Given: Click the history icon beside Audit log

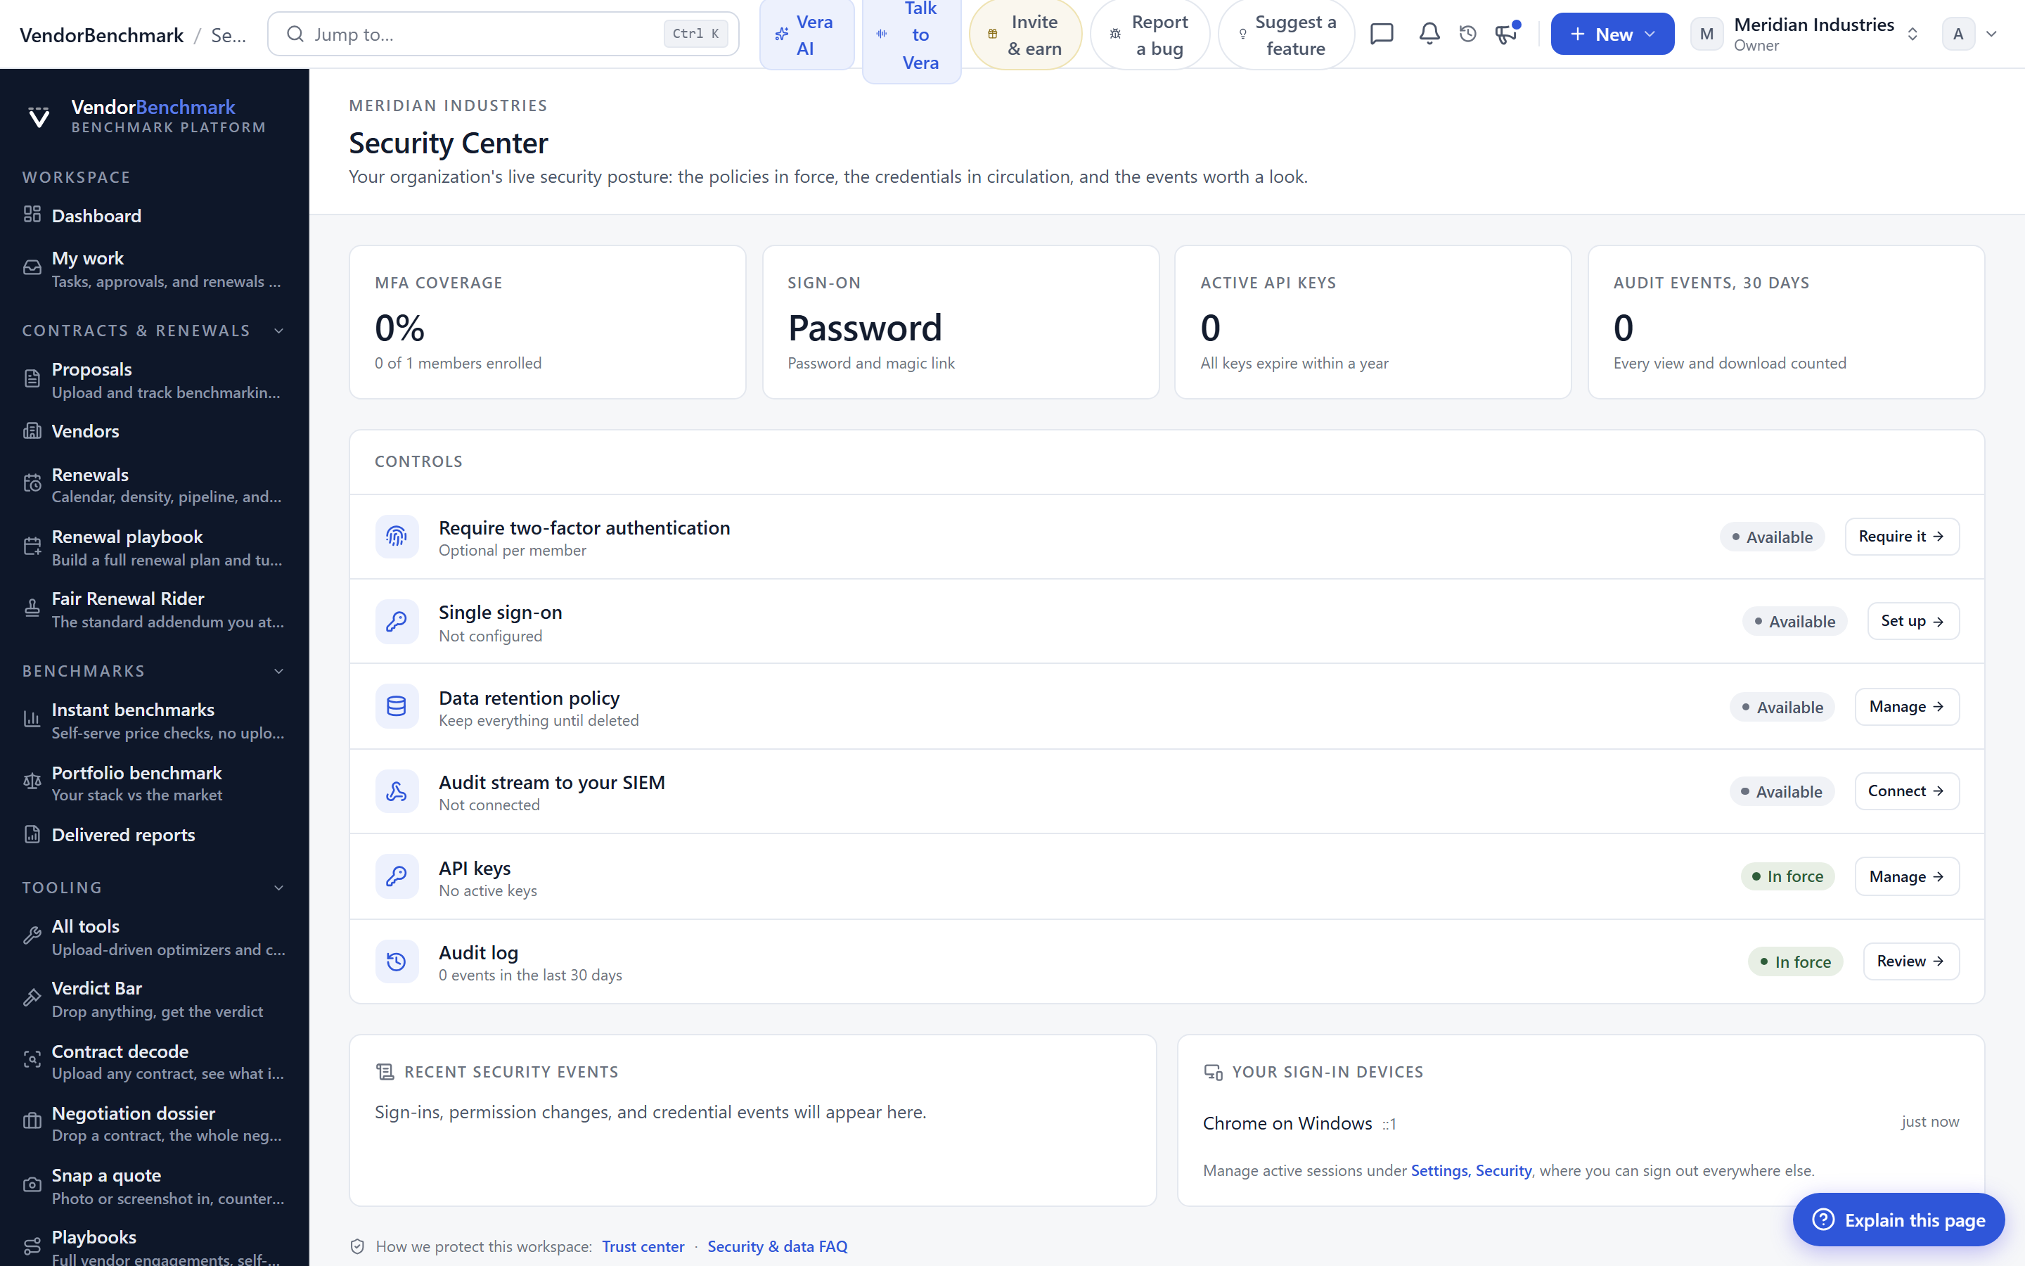Looking at the screenshot, I should pyautogui.click(x=397, y=961).
